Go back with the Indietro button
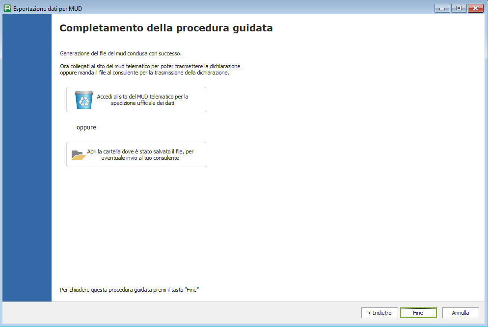This screenshot has width=488, height=327. 380,313
